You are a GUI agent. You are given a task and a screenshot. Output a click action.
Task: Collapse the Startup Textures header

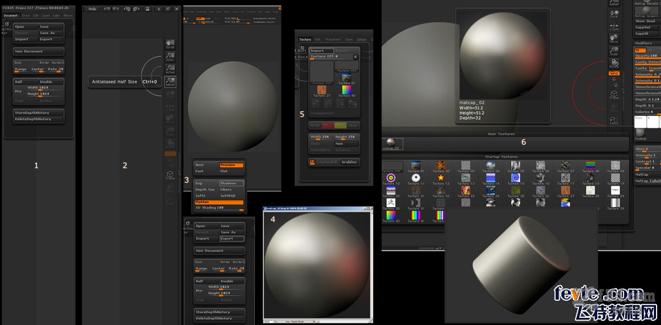(502, 156)
